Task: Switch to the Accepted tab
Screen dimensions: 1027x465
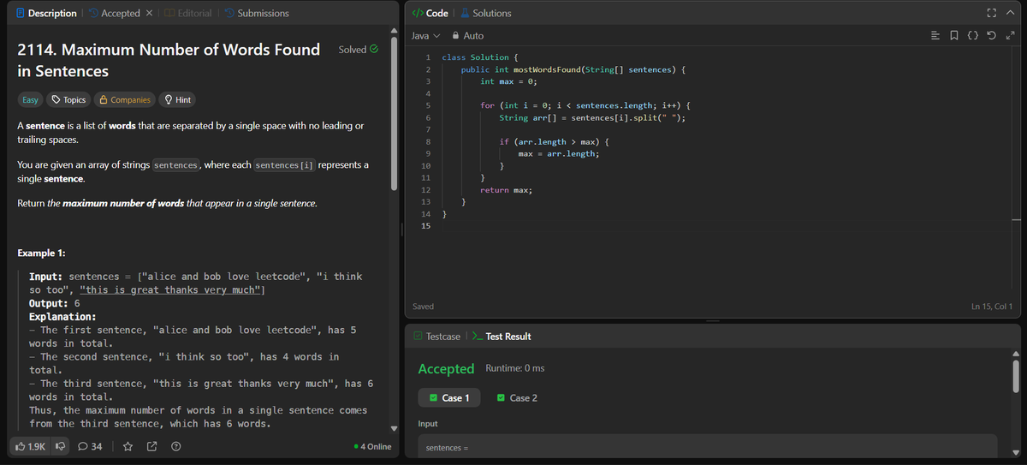Action: (x=114, y=13)
